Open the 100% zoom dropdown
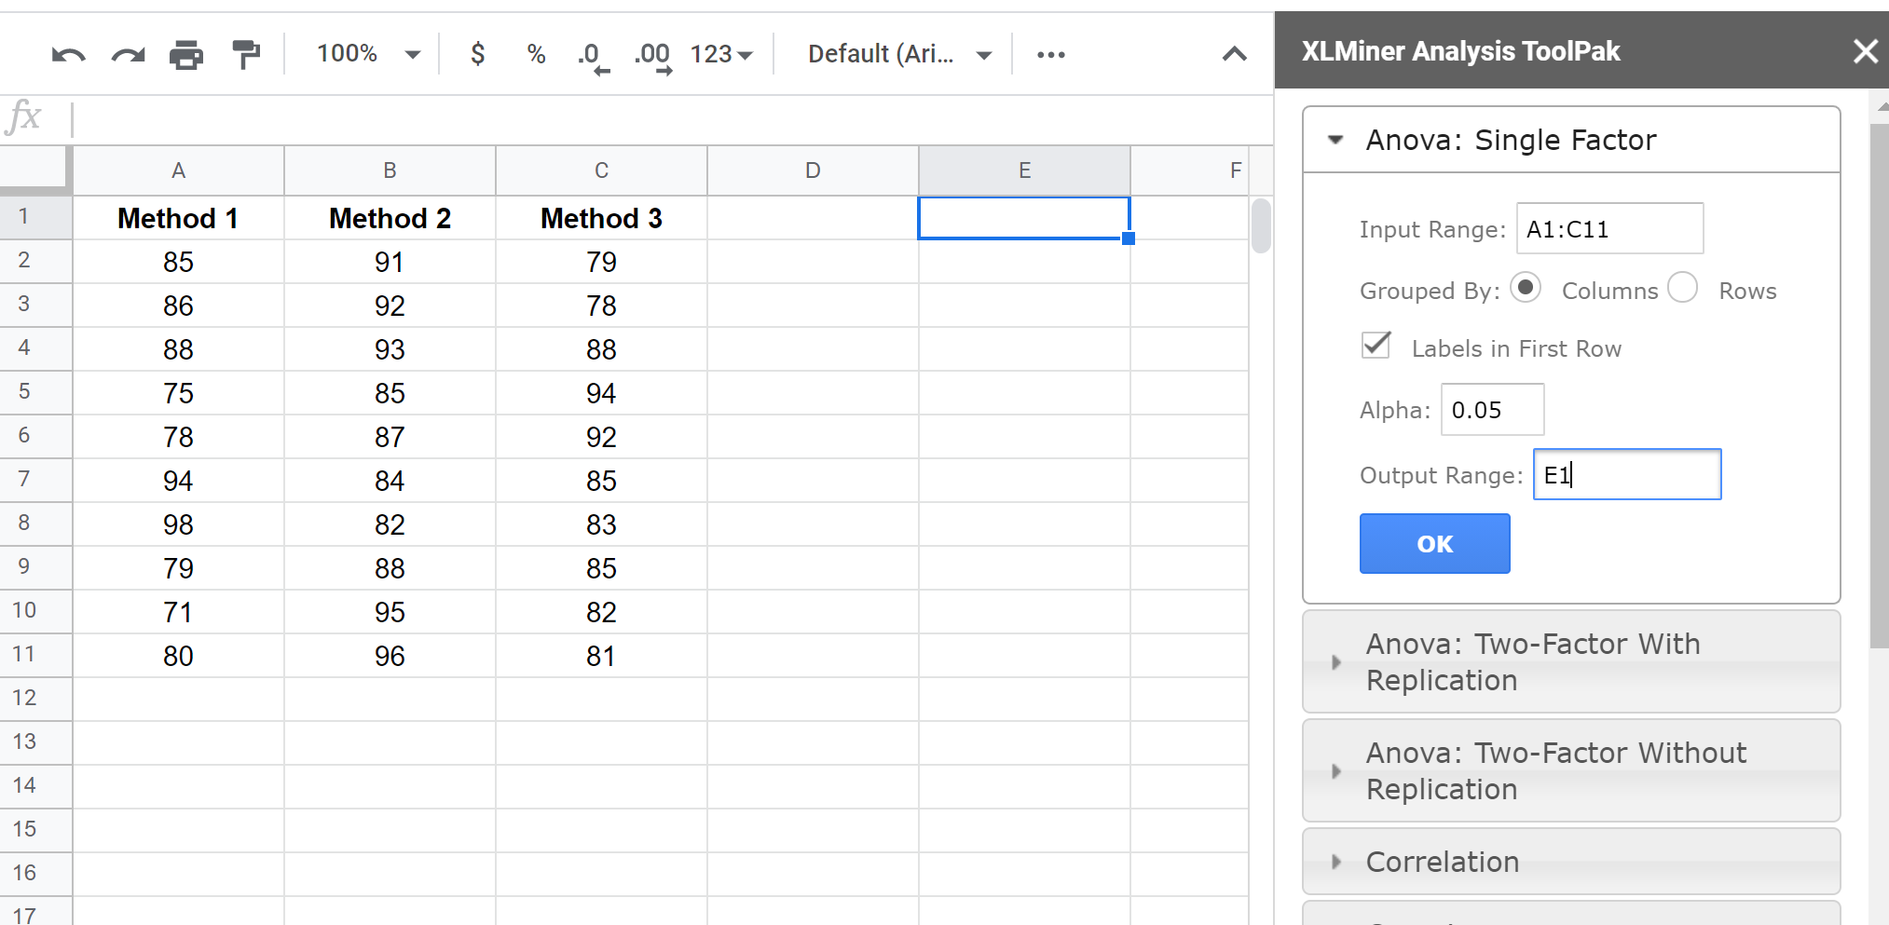 point(368,54)
